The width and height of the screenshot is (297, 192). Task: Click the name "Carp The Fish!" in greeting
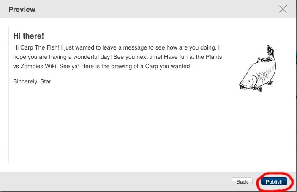41,47
